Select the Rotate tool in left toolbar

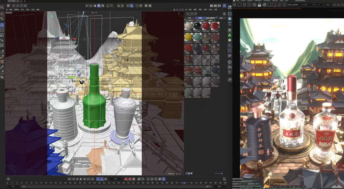tap(2, 30)
